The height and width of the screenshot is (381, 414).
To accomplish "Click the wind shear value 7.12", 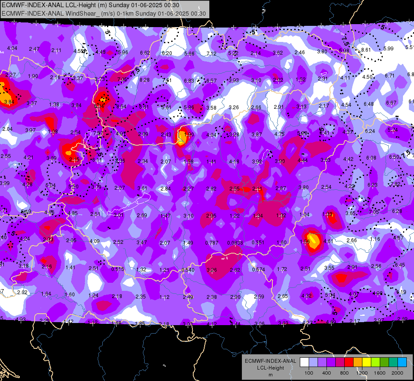I will click(211, 53).
